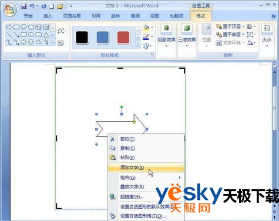Choose the pentagon shape
Image resolution: width=279 pixels, height=221 pixels.
31,27
